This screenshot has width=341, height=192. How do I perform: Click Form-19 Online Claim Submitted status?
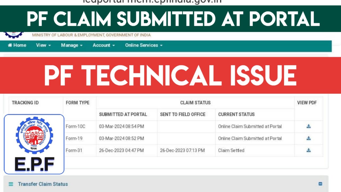coord(250,138)
